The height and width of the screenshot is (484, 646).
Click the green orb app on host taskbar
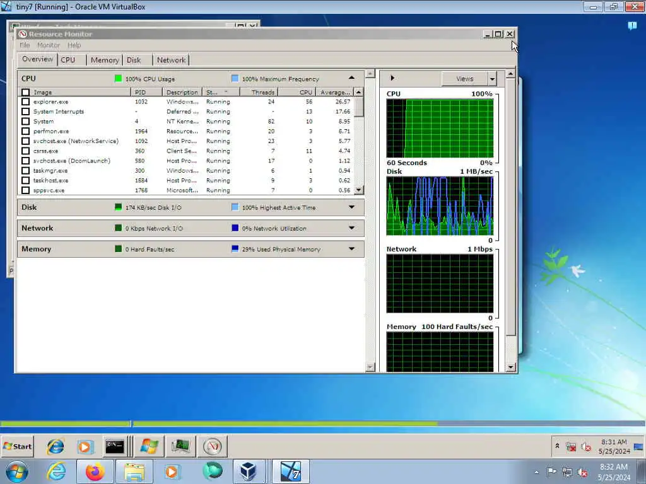point(212,471)
